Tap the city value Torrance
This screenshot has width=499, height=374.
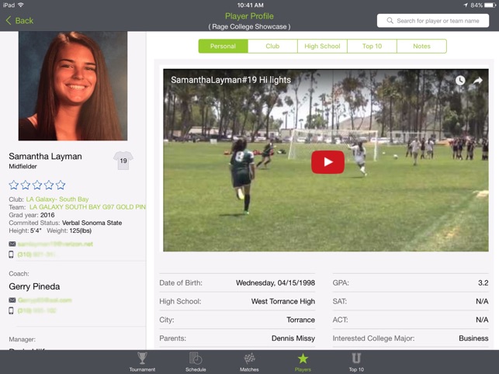click(301, 320)
